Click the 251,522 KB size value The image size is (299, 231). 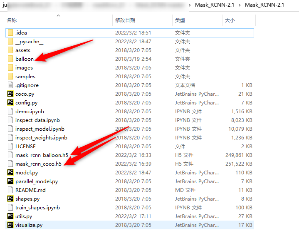(x=239, y=164)
